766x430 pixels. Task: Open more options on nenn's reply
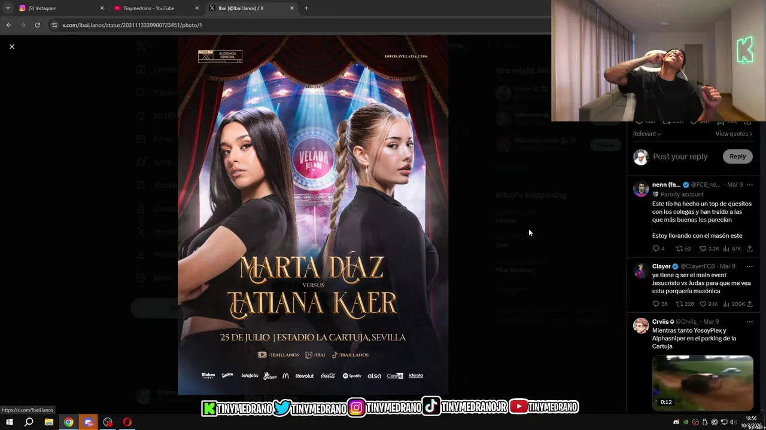pos(749,185)
